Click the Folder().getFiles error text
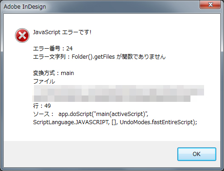The height and width of the screenshot is (171, 224). tap(93, 57)
